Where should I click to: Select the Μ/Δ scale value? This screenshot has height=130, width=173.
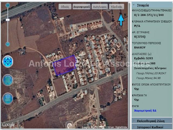click(137, 26)
